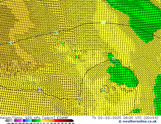Viewport: 161px width, 124px height.
Task: Pick the dark blue swatch in the legend
Action: pos(24,121)
